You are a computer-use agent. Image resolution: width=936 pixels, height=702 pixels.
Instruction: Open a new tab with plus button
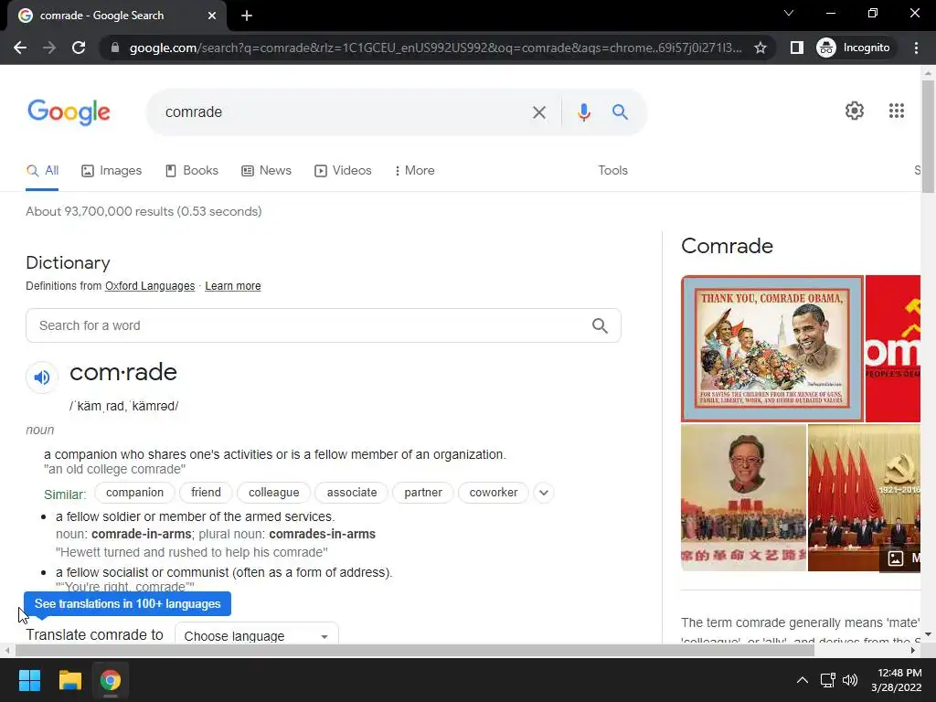tap(247, 16)
